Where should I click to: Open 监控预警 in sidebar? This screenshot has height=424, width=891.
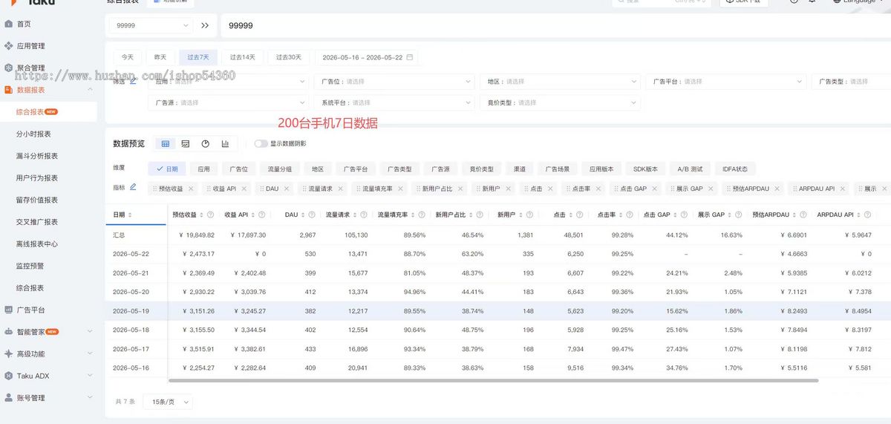(x=30, y=266)
